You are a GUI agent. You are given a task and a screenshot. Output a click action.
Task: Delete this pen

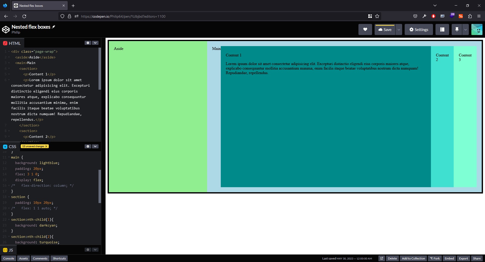click(392, 258)
